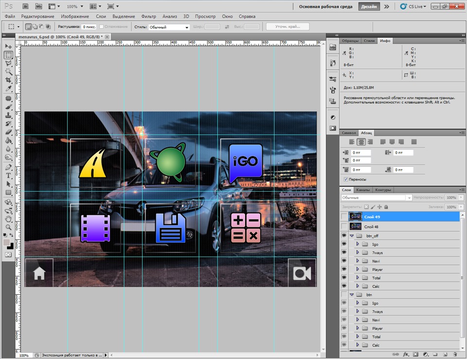
Task: Switch to the Символ tab
Action: coord(349,133)
